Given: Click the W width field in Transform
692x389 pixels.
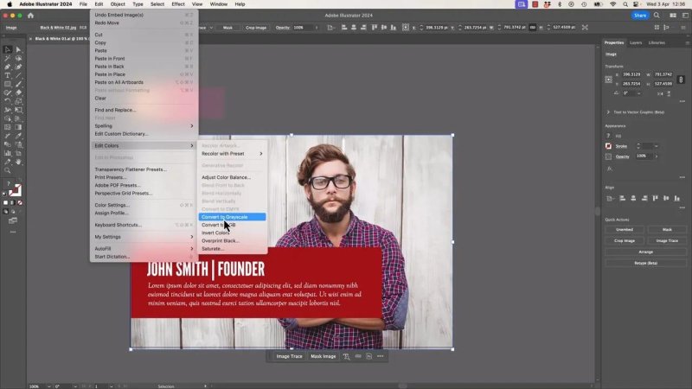Looking at the screenshot, I should point(663,74).
